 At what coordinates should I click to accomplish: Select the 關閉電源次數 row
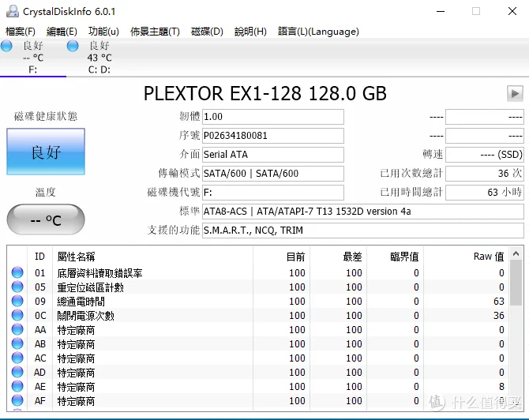pos(258,316)
